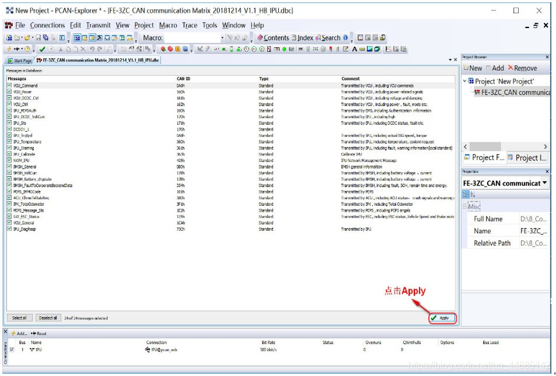Click the open folder icon in toolbar

27,37
